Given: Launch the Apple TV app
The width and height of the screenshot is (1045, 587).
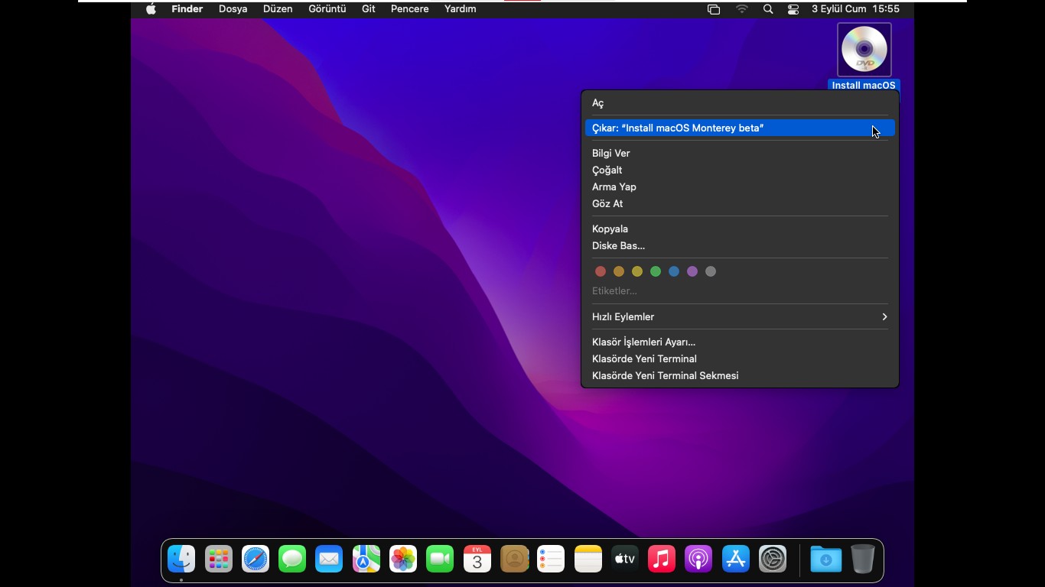Looking at the screenshot, I should click(625, 559).
